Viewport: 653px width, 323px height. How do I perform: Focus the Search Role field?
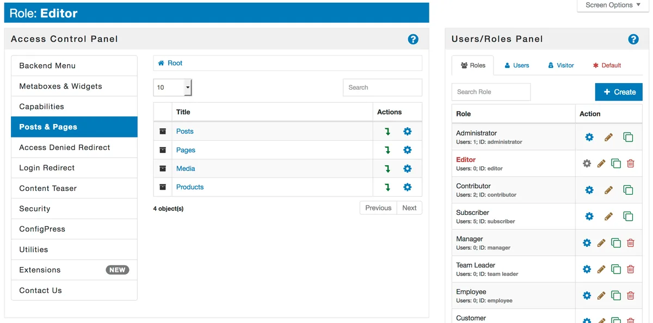tap(491, 92)
